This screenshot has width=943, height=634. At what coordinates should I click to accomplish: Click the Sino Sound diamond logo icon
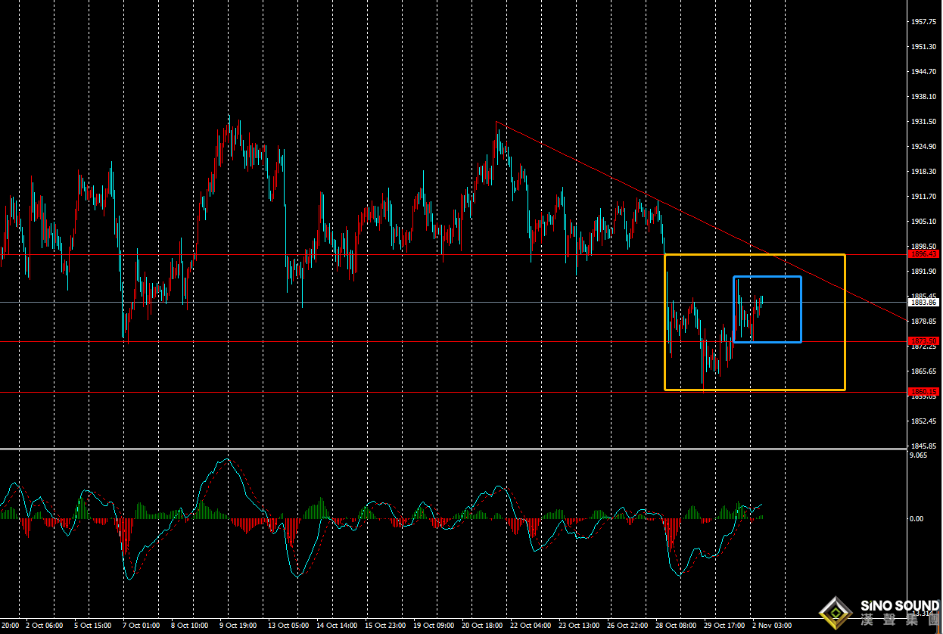[836, 612]
